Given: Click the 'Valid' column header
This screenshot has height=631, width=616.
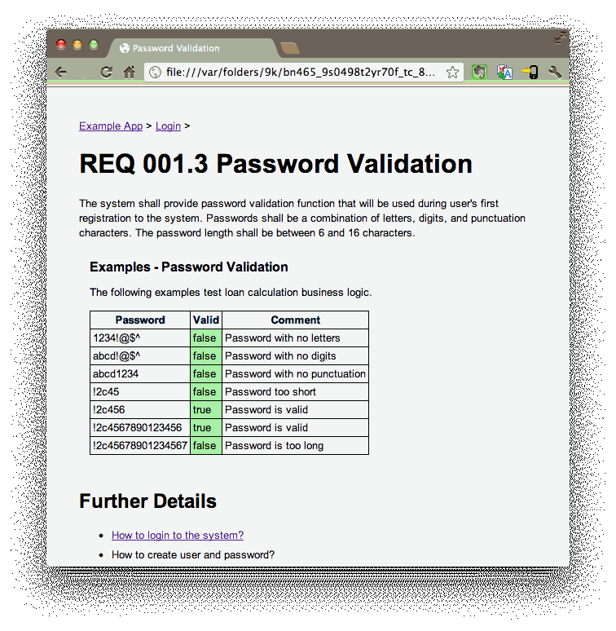Looking at the screenshot, I should (205, 320).
